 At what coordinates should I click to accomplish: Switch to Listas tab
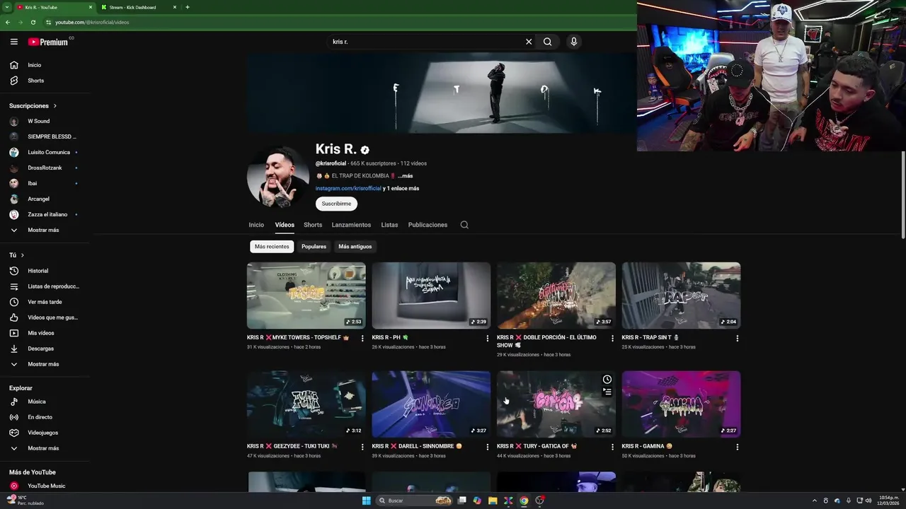(389, 225)
